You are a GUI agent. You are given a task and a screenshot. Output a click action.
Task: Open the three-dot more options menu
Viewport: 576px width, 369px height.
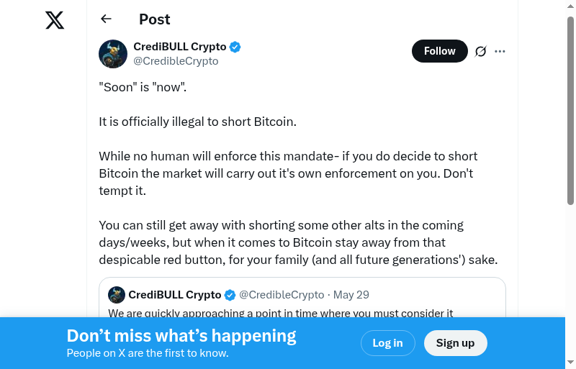[x=500, y=51]
